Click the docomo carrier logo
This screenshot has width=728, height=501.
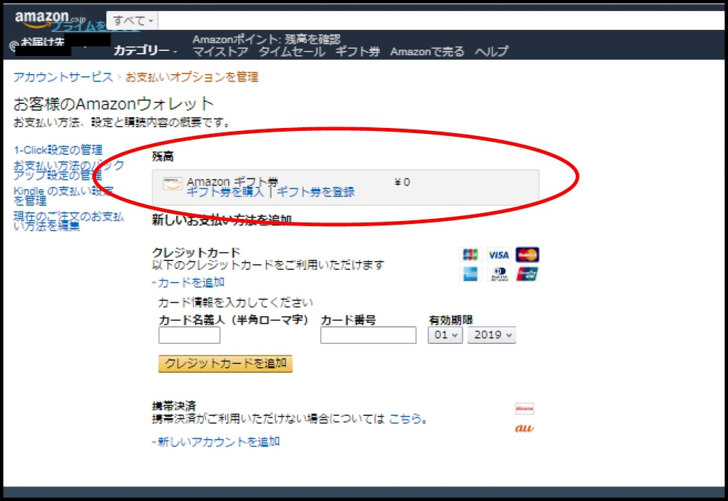[525, 408]
